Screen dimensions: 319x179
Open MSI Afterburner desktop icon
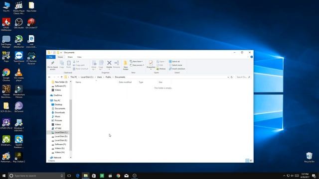19,41
